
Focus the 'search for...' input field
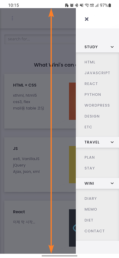[x=40, y=39]
